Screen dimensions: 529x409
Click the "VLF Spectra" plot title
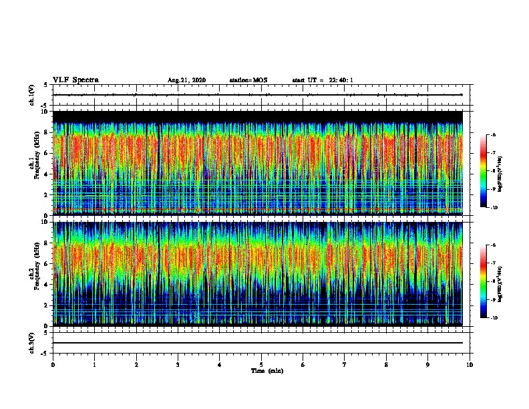pos(75,80)
